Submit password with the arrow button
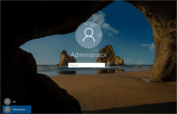The height and width of the screenshot is (114, 177). tap(107, 65)
